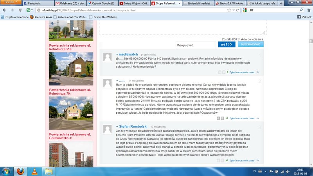Bookmark this page with the star icon

click(x=229, y=10)
